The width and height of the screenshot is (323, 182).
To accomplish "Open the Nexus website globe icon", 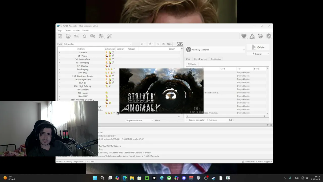I will pyautogui.click(x=68, y=36).
